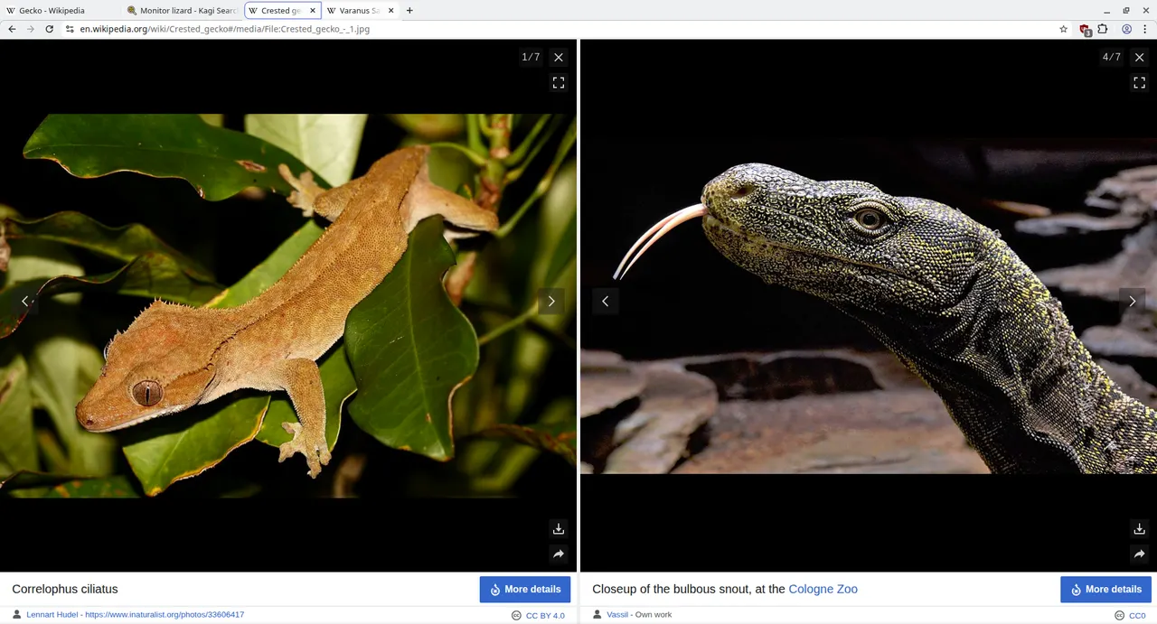Open the CC0 license link
Screen dimensions: 1157x624
click(1137, 616)
